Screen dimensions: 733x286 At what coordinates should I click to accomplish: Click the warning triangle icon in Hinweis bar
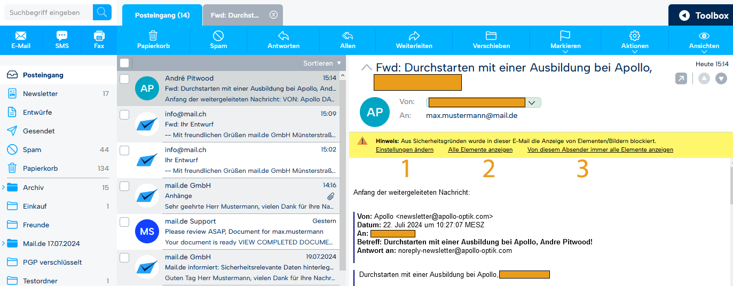[362, 141]
